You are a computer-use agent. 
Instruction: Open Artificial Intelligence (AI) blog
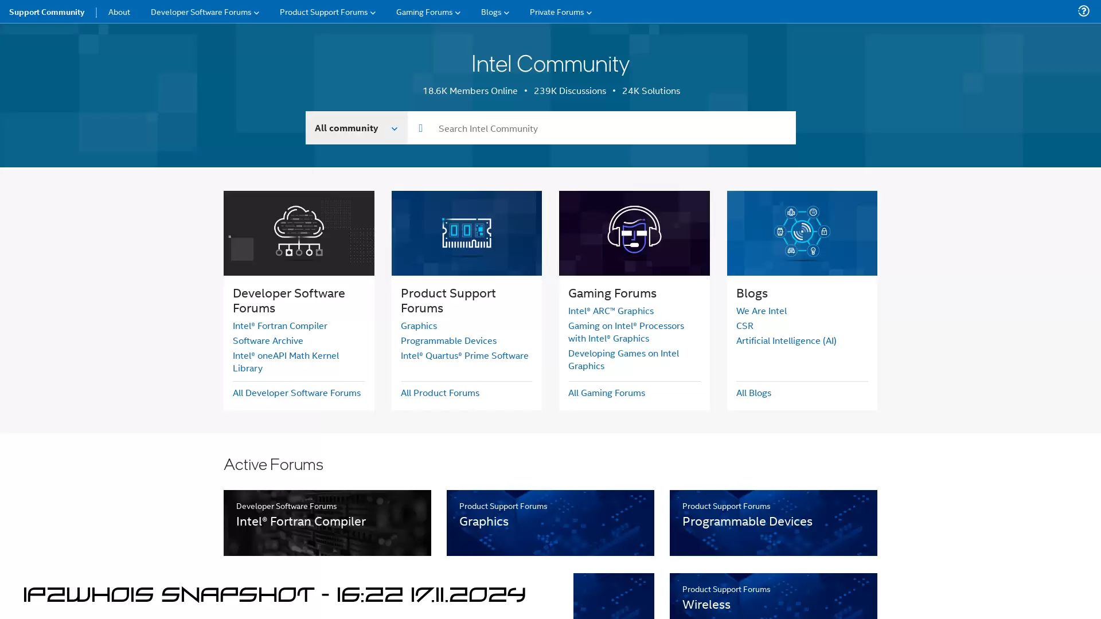pos(786,340)
